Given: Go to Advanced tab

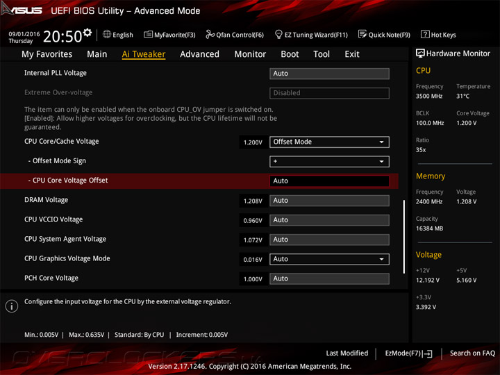Looking at the screenshot, I should click(x=199, y=54).
